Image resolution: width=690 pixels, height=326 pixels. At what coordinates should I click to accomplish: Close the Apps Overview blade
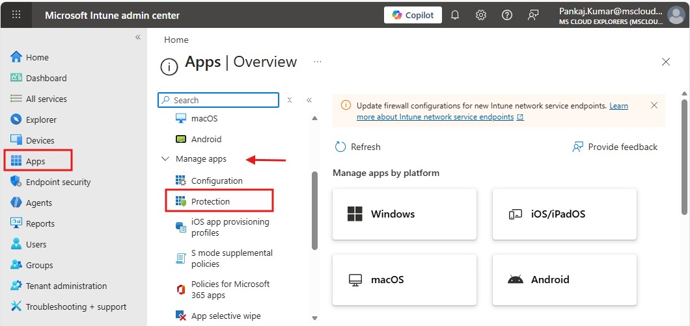(x=666, y=62)
